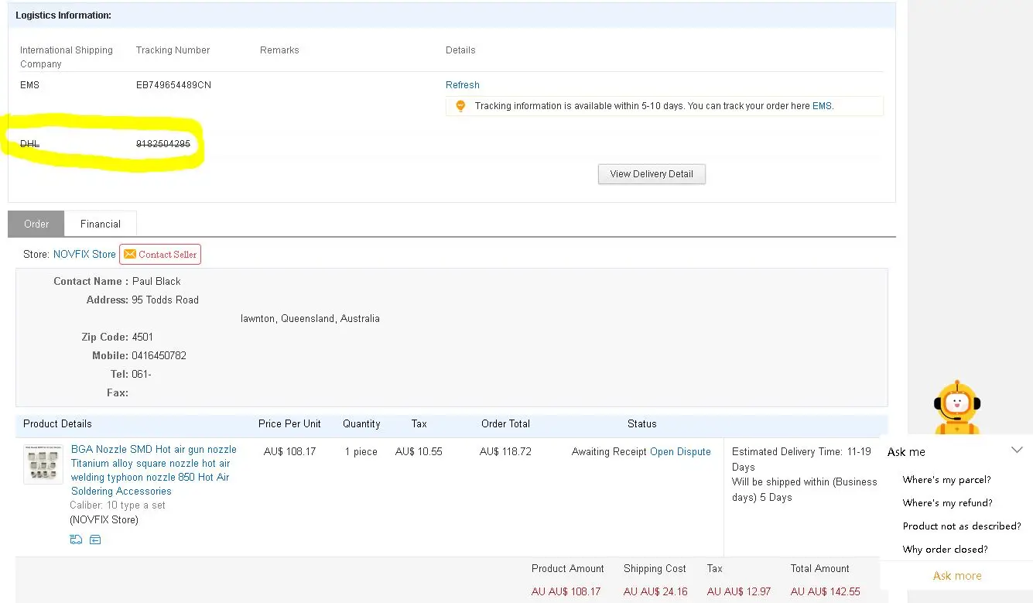Open the NOVFIX Store link
This screenshot has height=603, width=1033.
coord(84,254)
